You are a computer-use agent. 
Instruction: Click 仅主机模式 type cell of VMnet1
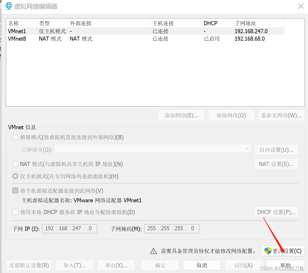click(52, 31)
